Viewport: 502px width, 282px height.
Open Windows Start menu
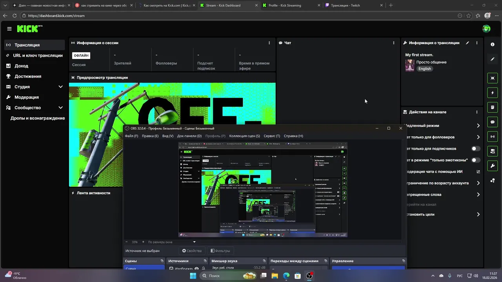(x=193, y=276)
